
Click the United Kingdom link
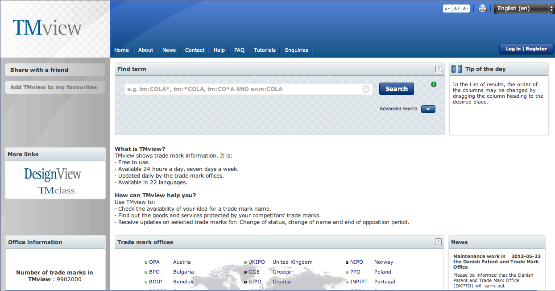(x=293, y=262)
